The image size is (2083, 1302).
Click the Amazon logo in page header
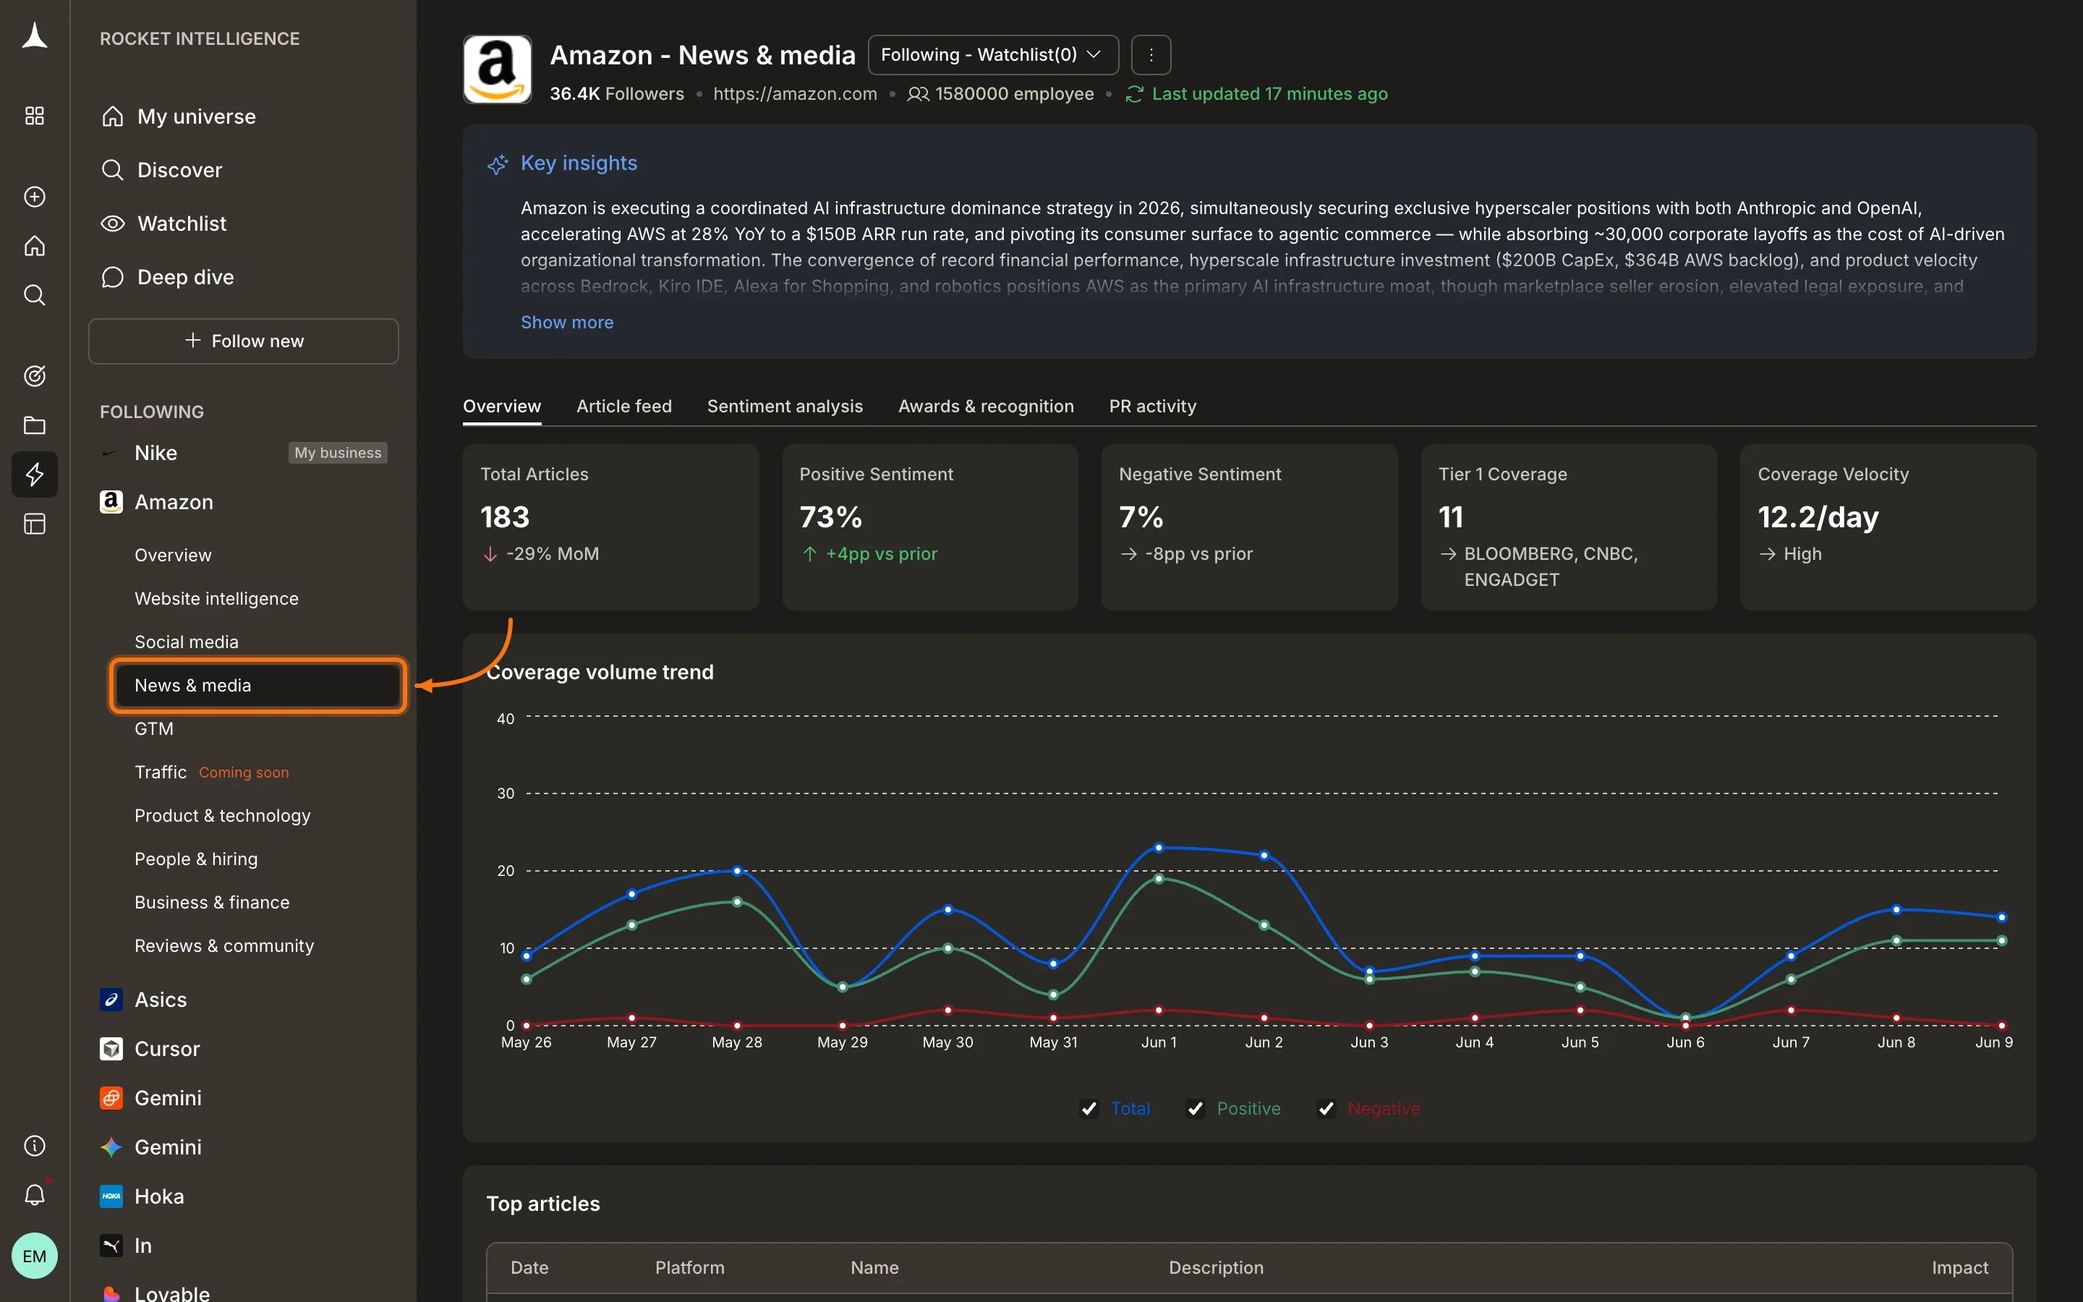click(x=498, y=69)
